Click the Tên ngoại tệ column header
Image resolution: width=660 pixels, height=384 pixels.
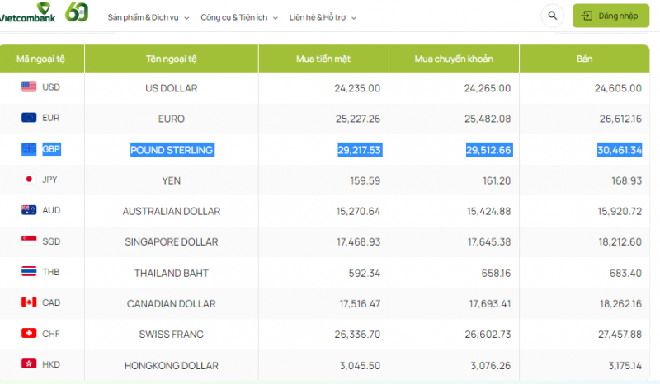point(172,59)
